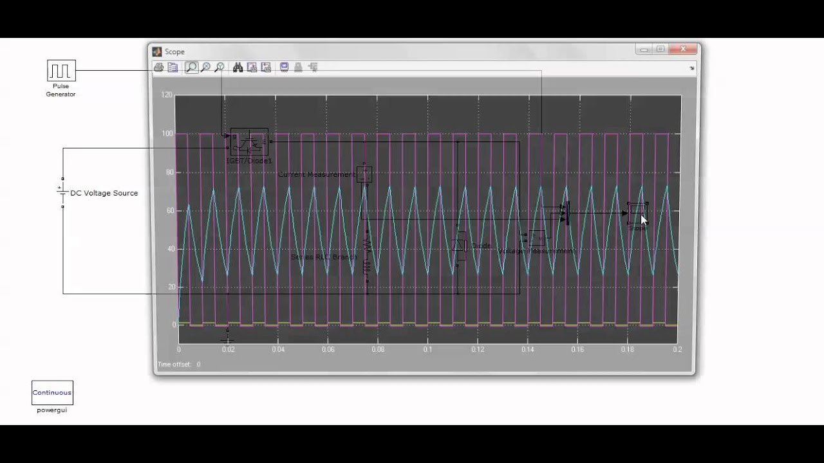Maximize the Scope window
The height and width of the screenshot is (463, 824).
click(660, 50)
